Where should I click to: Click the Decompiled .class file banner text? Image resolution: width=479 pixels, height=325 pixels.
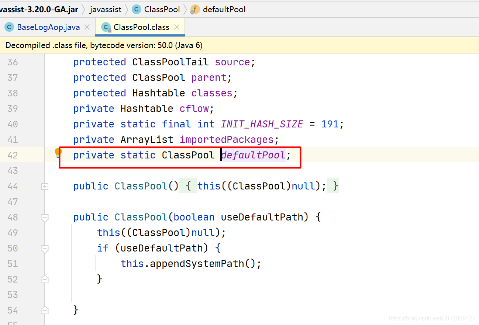[104, 45]
